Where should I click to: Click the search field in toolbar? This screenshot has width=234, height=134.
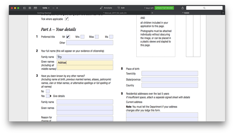(x=204, y=8)
